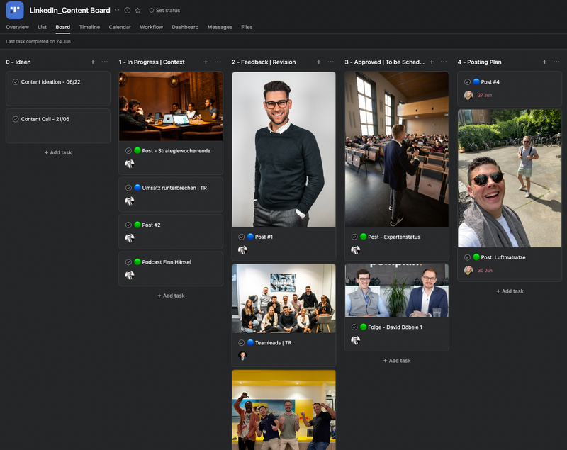This screenshot has height=450, width=567.
Task: Click Add task under Post: Luftmatratze card
Action: click(510, 291)
